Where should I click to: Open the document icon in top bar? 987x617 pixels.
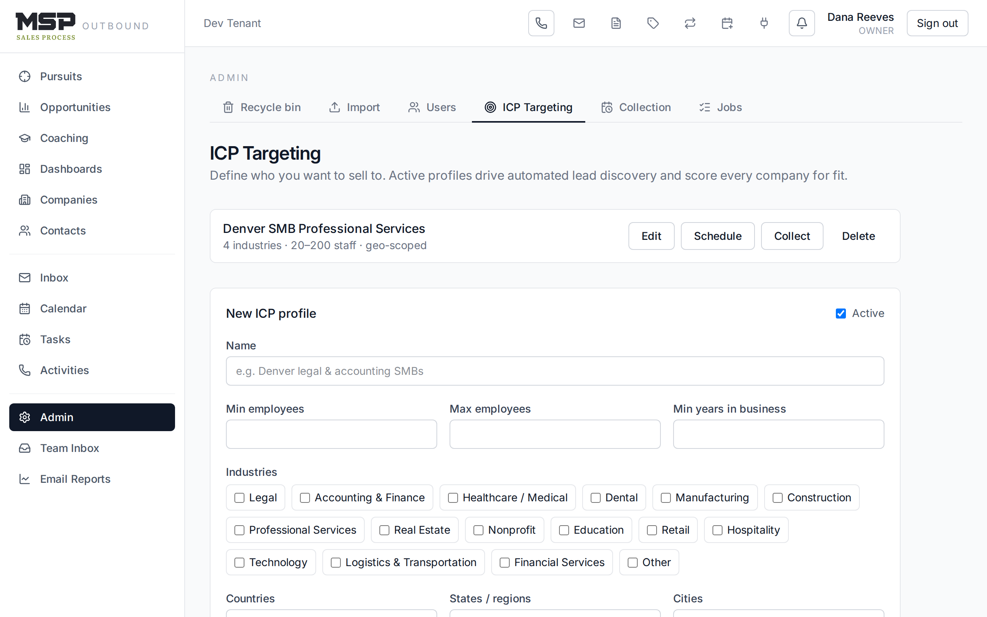pyautogui.click(x=616, y=23)
